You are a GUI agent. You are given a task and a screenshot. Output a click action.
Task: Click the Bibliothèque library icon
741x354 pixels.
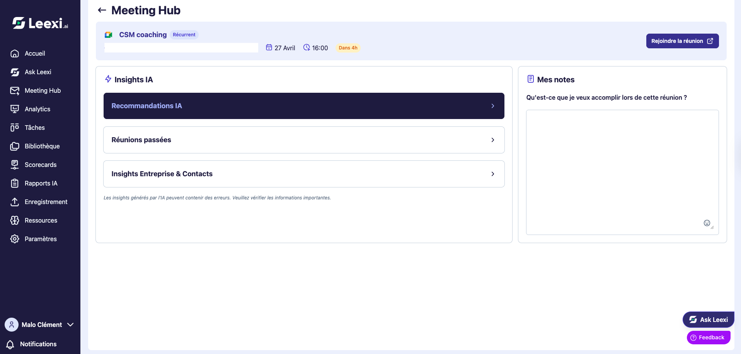[15, 146]
